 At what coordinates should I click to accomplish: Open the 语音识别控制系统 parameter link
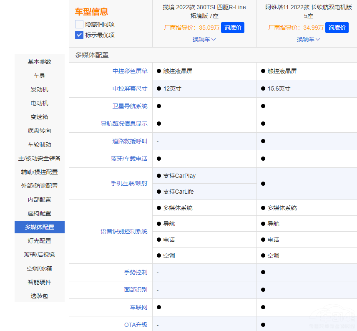126,231
